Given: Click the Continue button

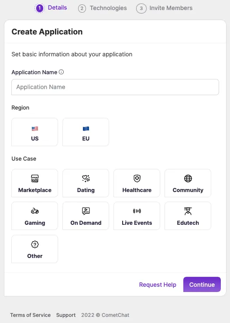Looking at the screenshot, I should 202,285.
